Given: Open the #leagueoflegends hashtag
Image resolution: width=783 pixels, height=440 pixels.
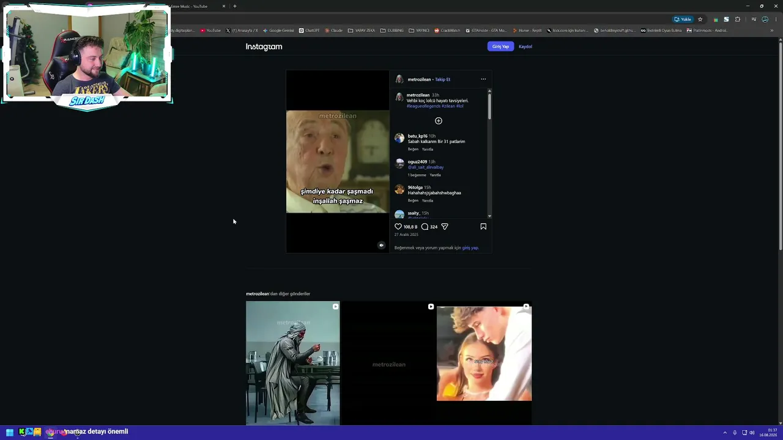Looking at the screenshot, I should pyautogui.click(x=423, y=106).
